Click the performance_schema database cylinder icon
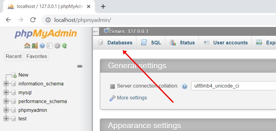 13,101
